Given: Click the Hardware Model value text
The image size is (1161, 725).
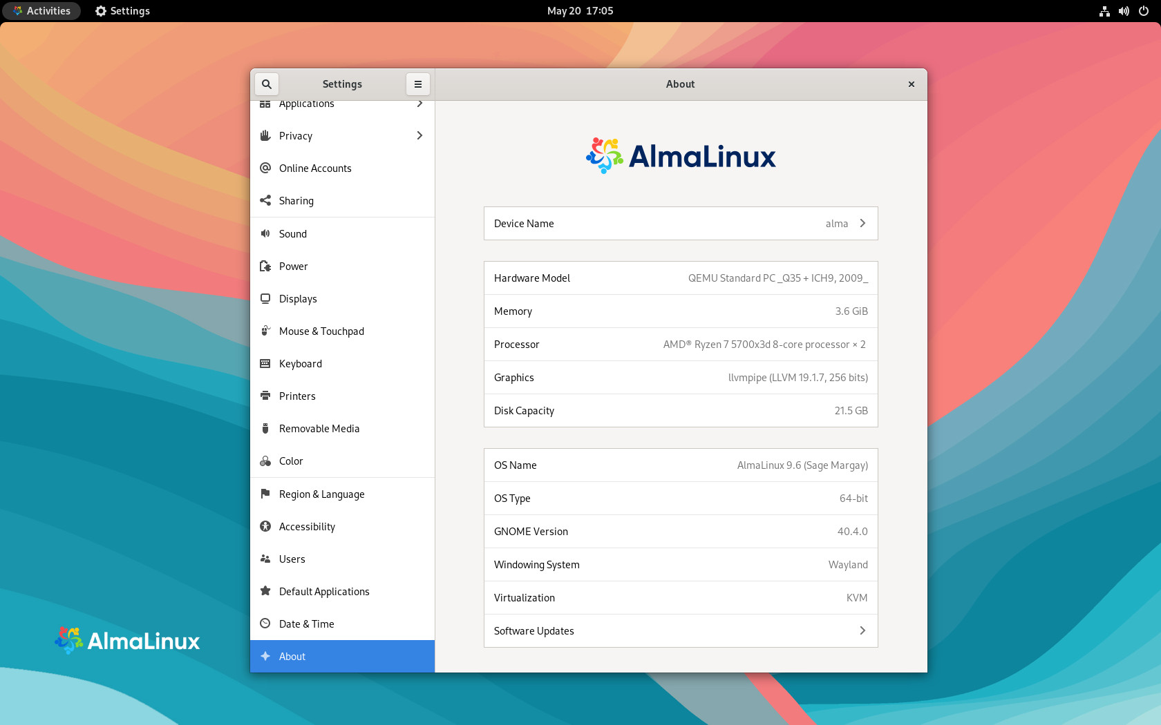Looking at the screenshot, I should tap(778, 278).
